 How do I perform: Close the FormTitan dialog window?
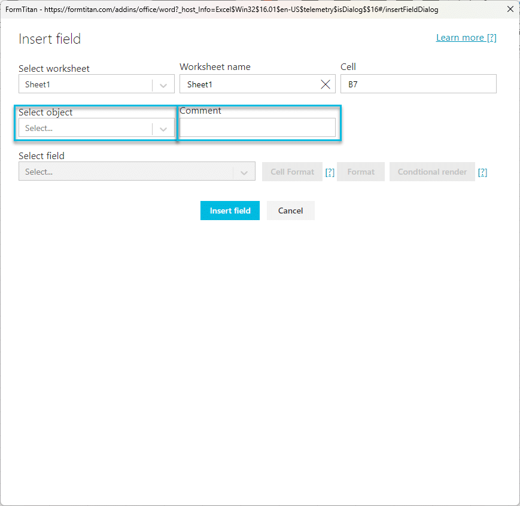[x=509, y=10]
